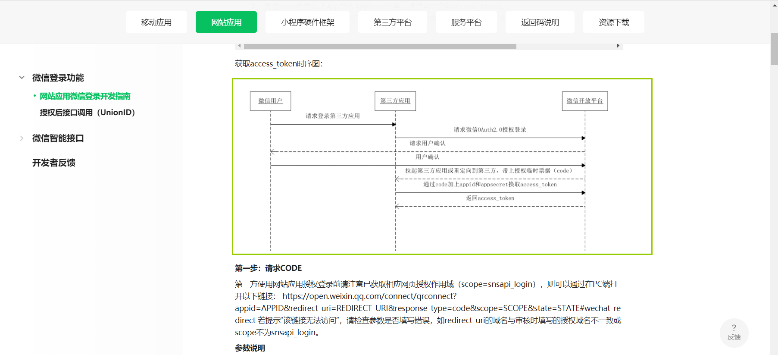Open the 服务平台 tab
The width and height of the screenshot is (778, 355).
tap(466, 22)
